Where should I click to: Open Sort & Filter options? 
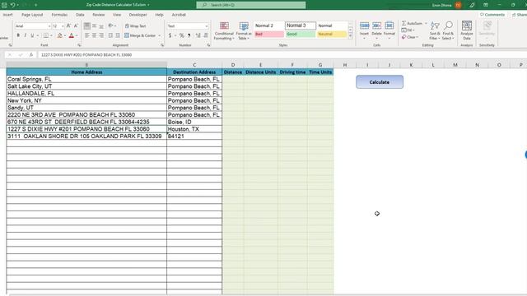(435, 31)
